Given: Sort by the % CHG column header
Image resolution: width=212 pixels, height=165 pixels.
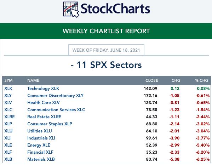Looking at the screenshot, I should pos(202,80).
